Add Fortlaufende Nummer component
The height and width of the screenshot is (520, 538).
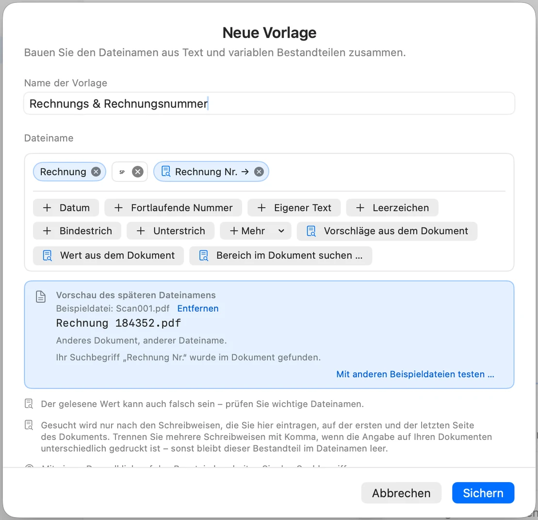pyautogui.click(x=173, y=208)
